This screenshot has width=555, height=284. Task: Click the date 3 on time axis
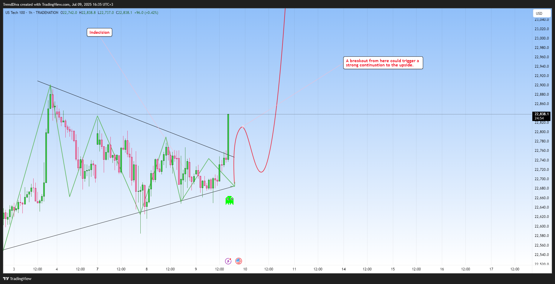tap(14, 269)
